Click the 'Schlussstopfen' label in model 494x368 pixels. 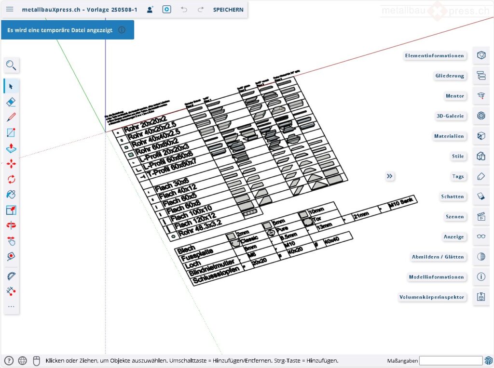pyautogui.click(x=216, y=275)
